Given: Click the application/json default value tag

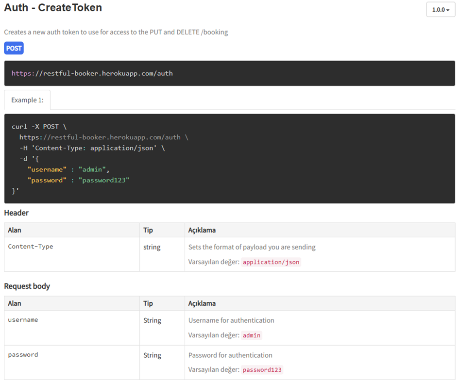Looking at the screenshot, I should coord(271,262).
